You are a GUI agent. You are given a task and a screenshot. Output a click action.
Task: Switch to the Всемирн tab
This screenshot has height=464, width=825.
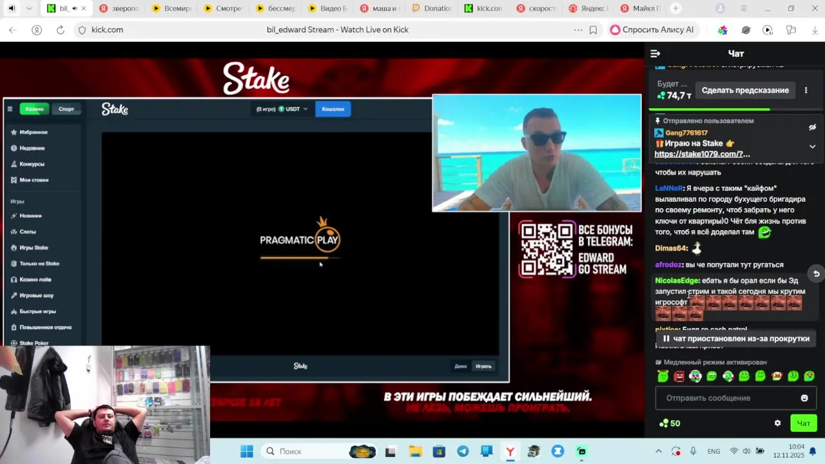pos(171,8)
